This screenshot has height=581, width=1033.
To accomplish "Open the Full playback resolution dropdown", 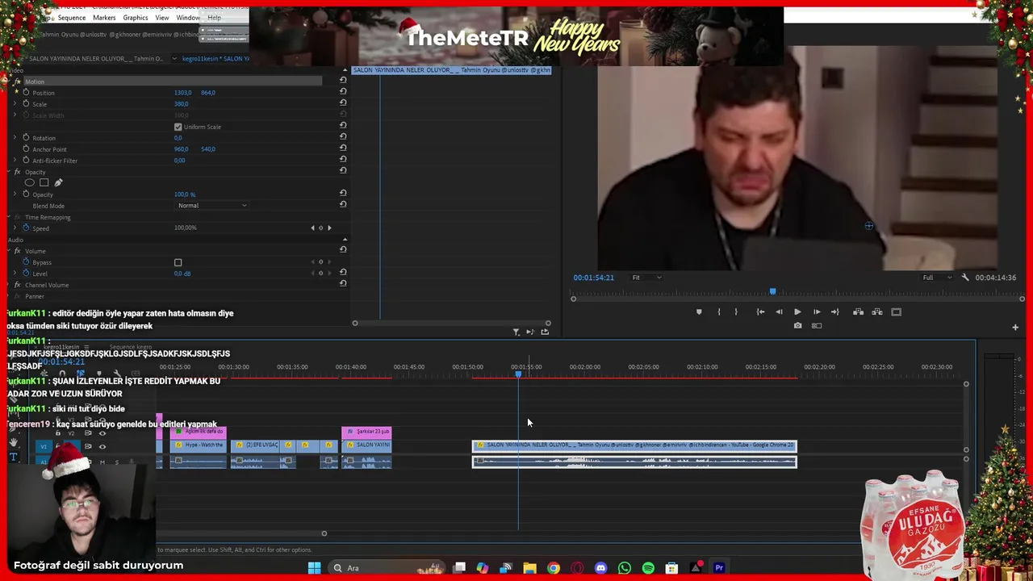I will [x=936, y=278].
